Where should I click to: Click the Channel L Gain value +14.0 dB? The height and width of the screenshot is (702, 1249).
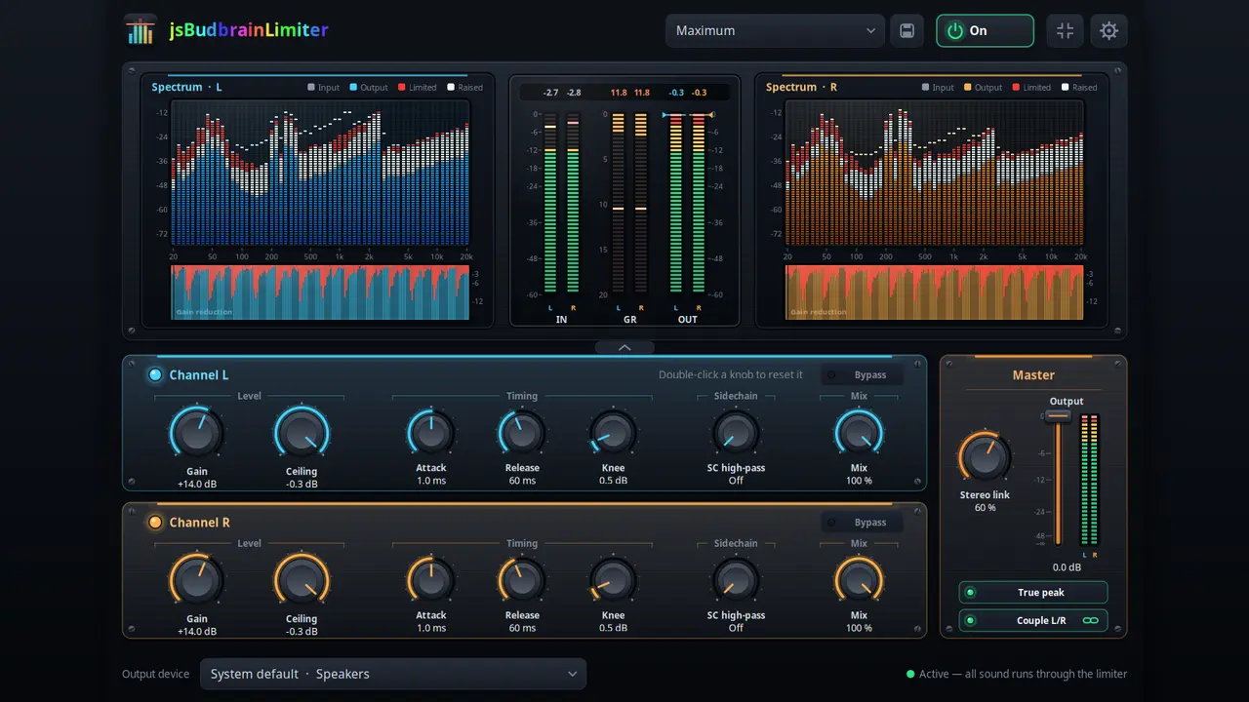point(197,485)
